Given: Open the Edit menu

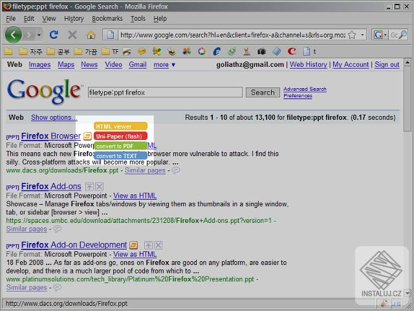Looking at the screenshot, I should 28,19.
